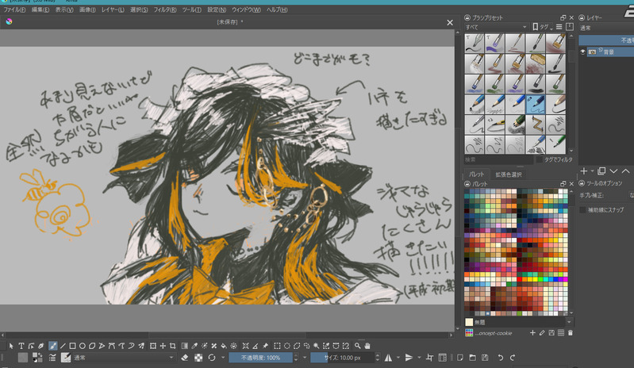Open the toolbar blending mode 通常 dropdown
Viewport: 634px width, 368px height.
point(124,358)
